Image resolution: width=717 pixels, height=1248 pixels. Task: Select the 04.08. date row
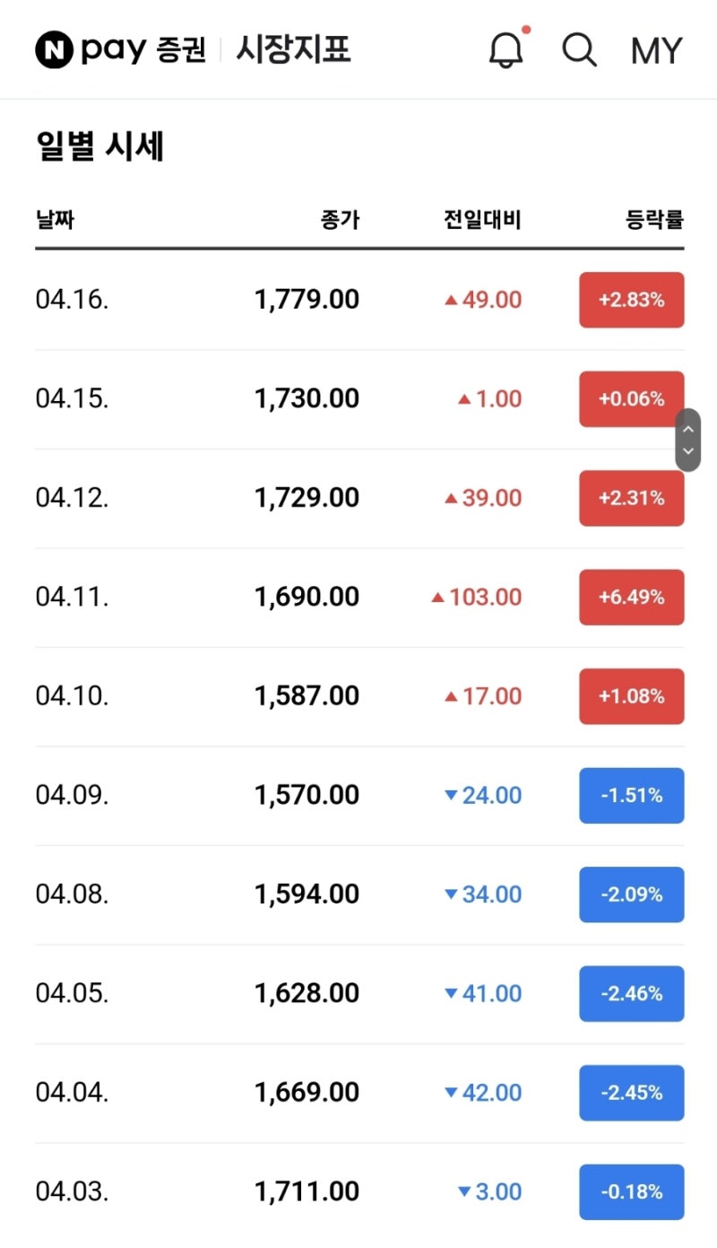coord(73,894)
